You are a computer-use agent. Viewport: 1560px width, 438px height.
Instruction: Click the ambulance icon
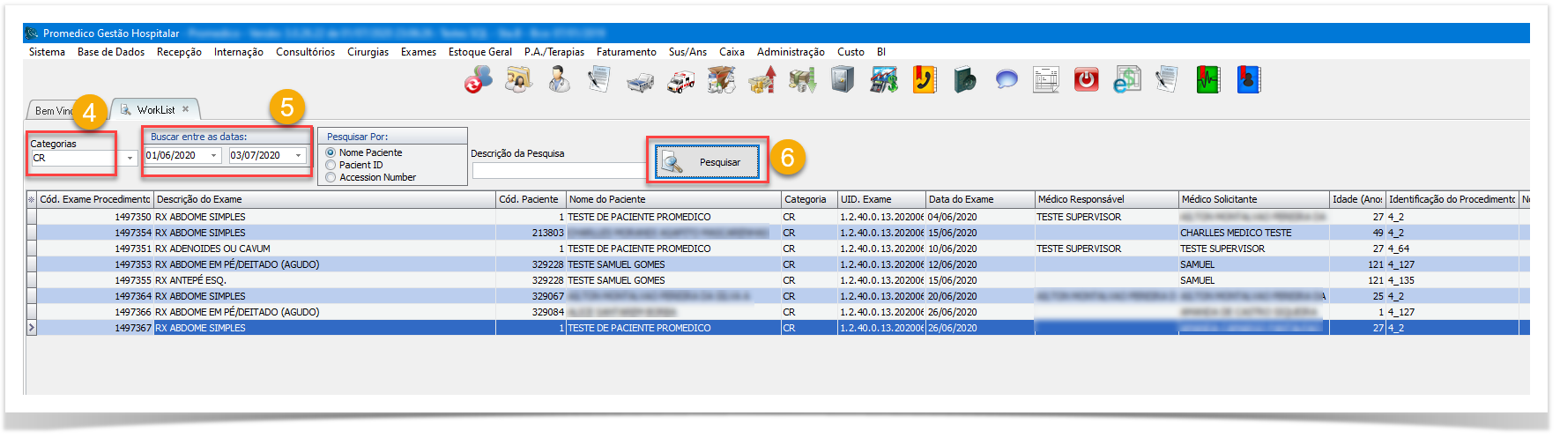point(680,82)
